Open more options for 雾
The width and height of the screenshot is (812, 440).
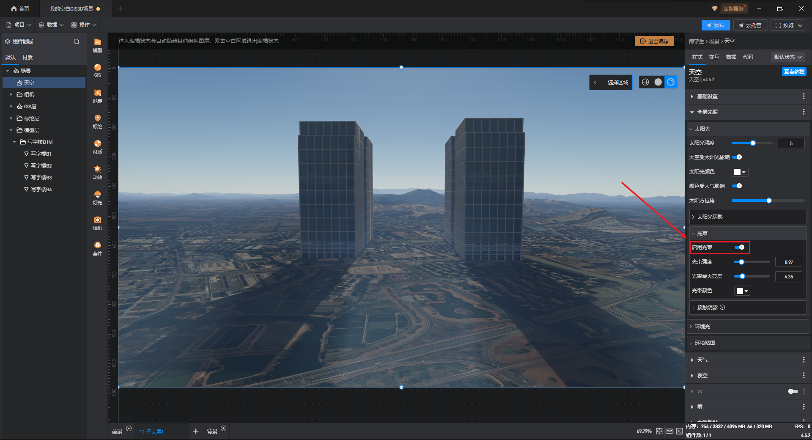click(x=804, y=407)
